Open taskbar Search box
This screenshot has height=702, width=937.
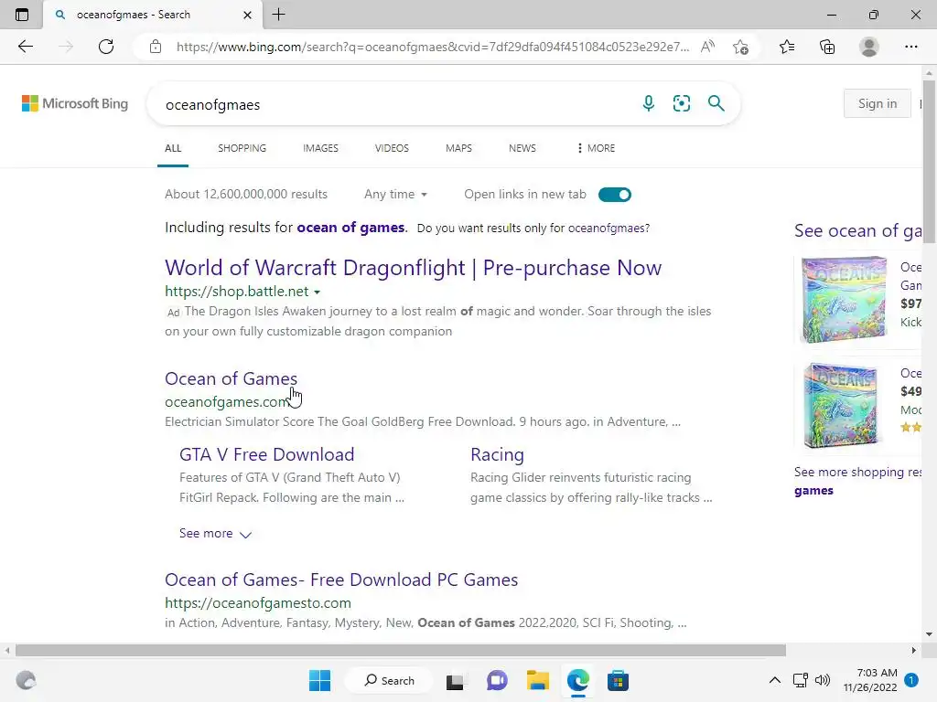point(390,680)
